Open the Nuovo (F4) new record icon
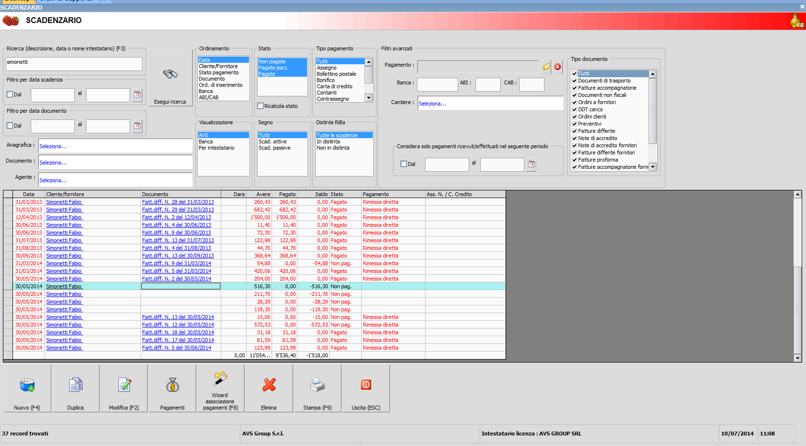 coord(27,385)
